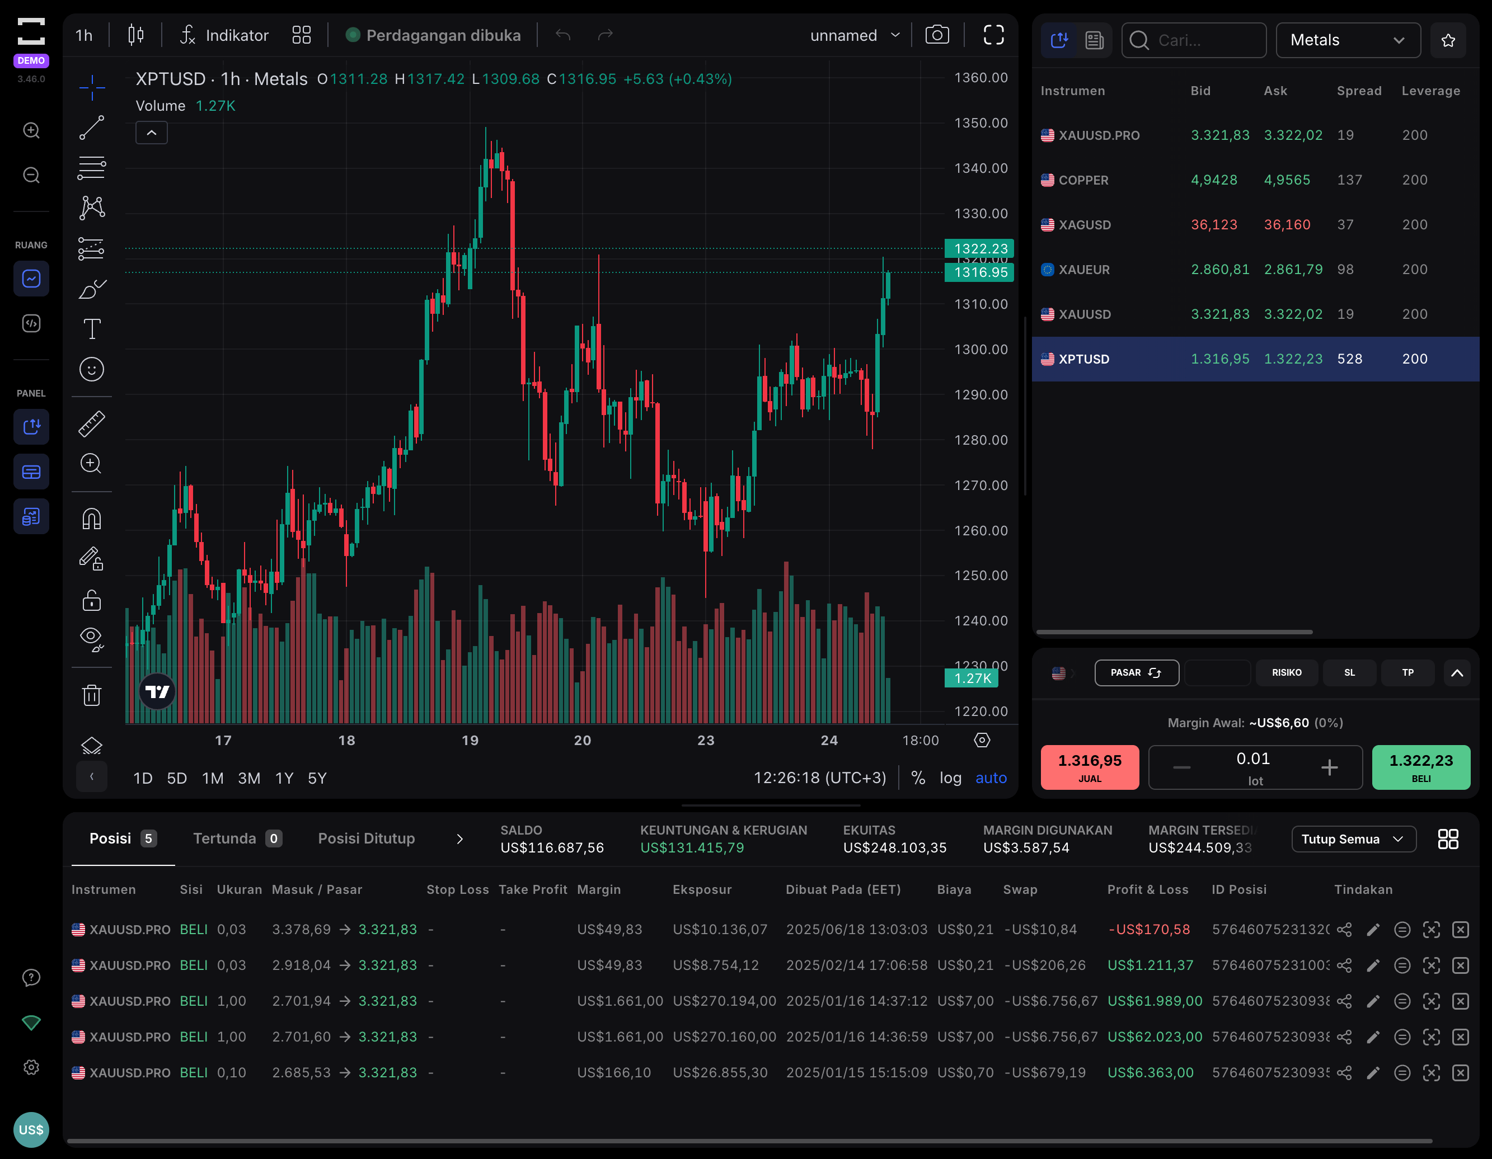Toggle auto scale on the chart
Viewport: 1492px width, 1159px height.
pos(991,778)
